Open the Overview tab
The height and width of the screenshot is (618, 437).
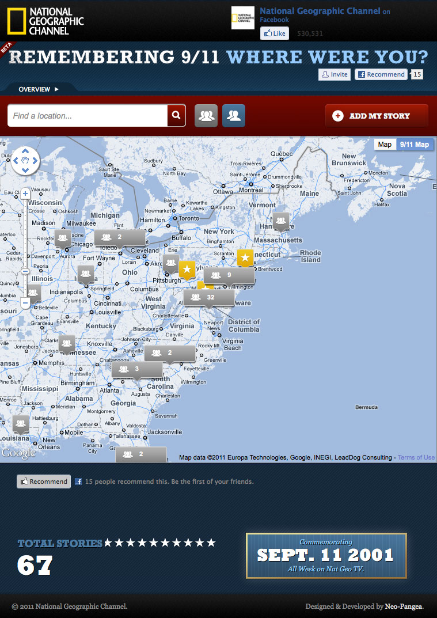38,89
